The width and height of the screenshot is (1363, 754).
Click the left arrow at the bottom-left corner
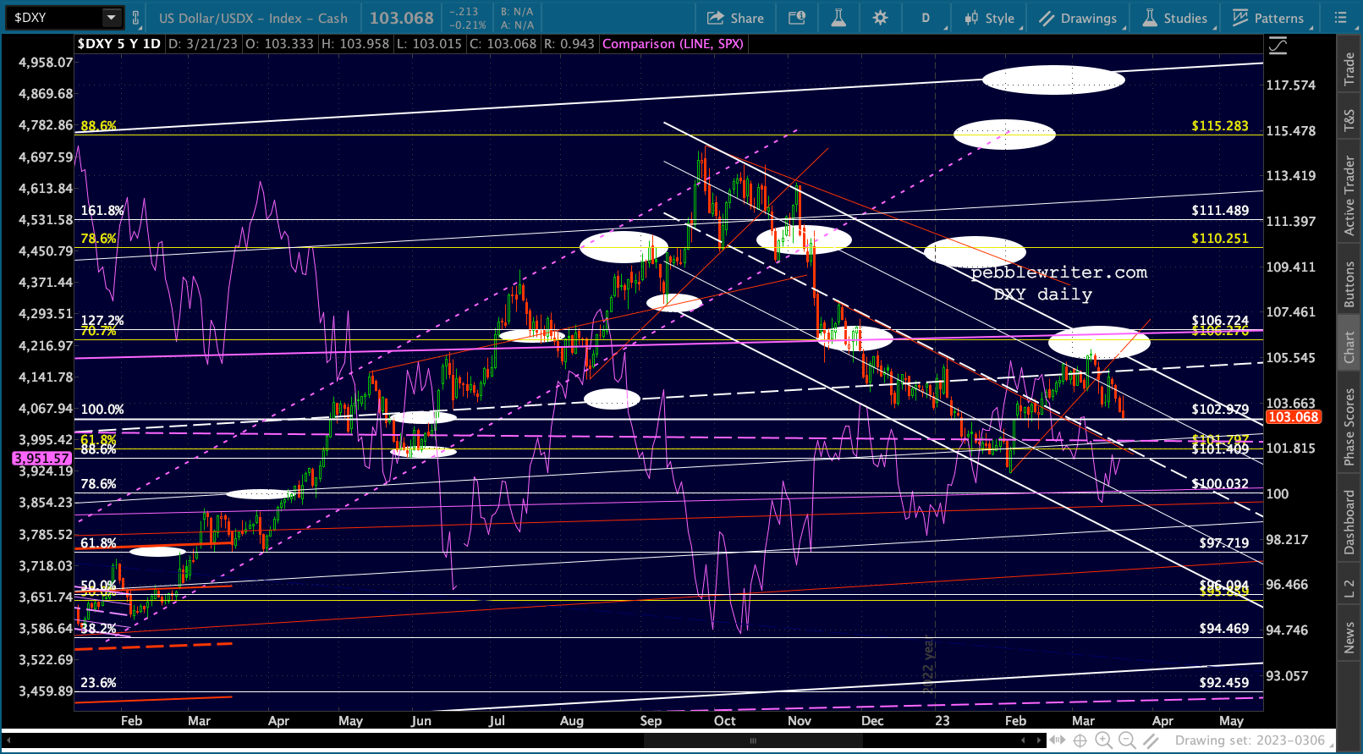pos(10,740)
